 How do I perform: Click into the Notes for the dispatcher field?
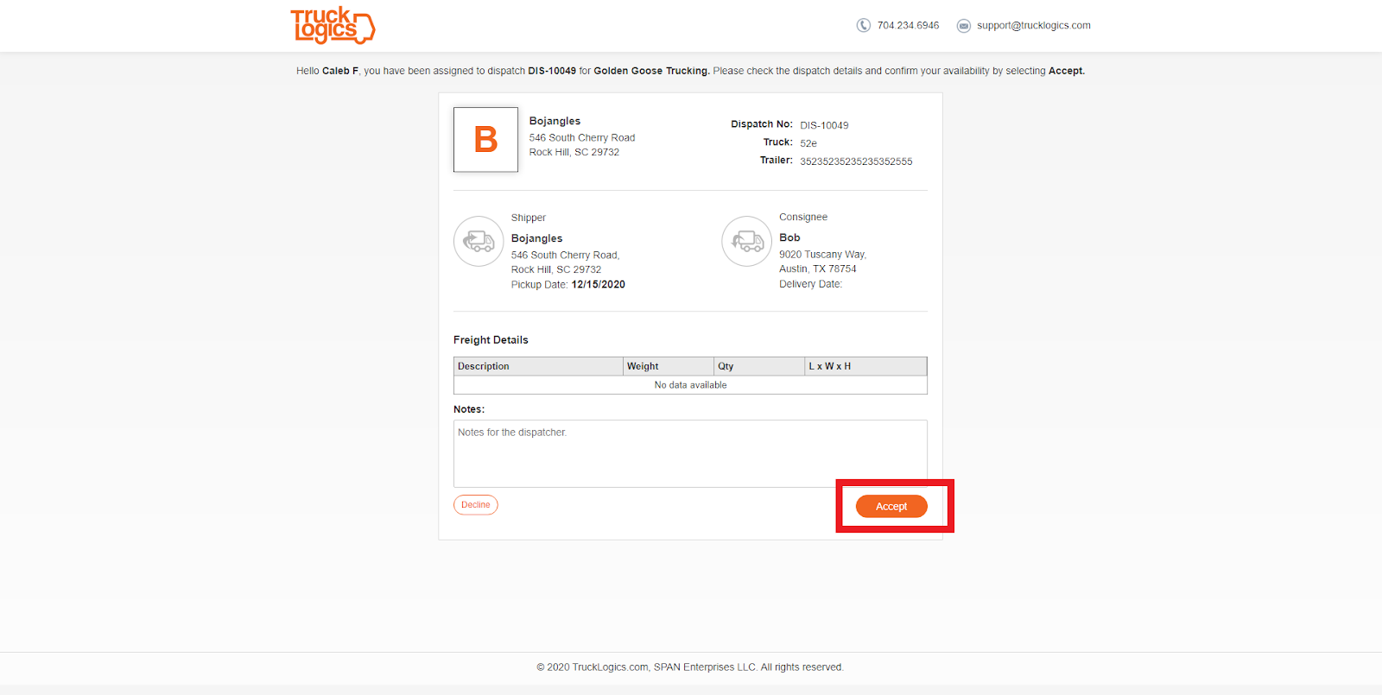click(690, 454)
